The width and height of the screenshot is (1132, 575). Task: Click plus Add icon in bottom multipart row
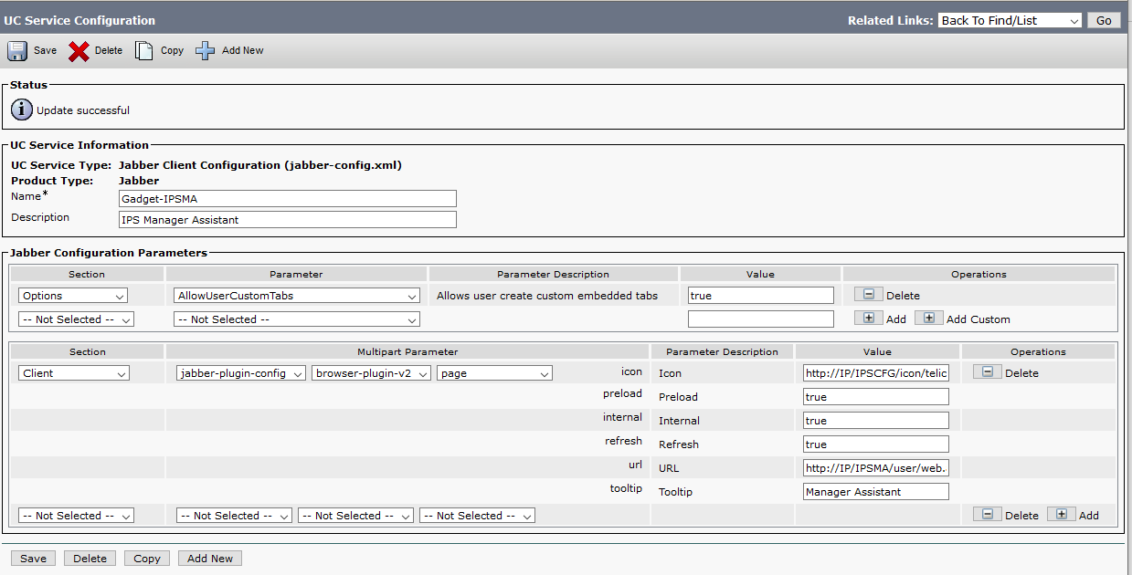click(x=1061, y=515)
